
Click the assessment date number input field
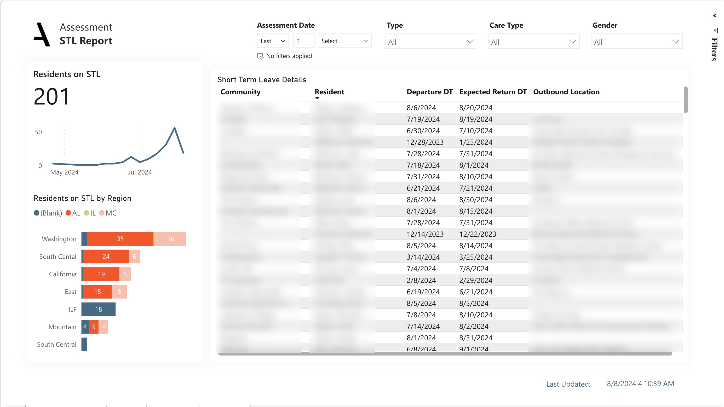coord(303,41)
